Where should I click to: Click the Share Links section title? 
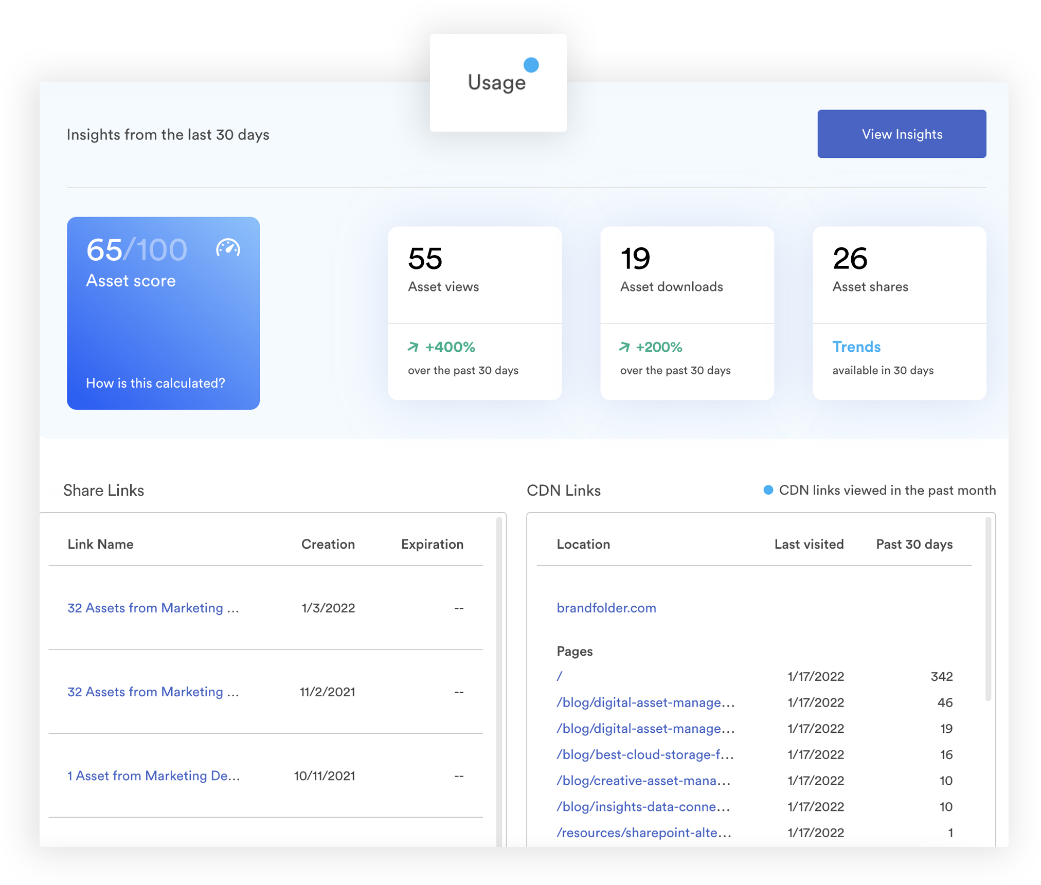coord(103,490)
